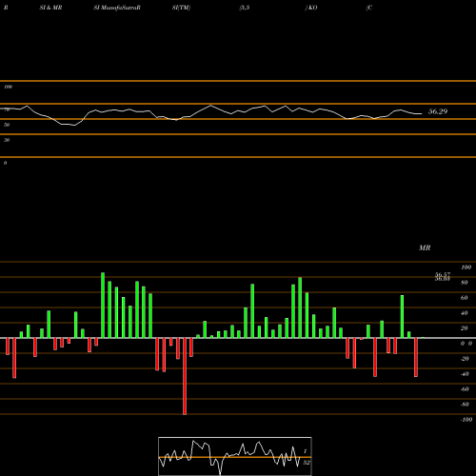Click the 56.57 value beside the bar chart
Viewport: 476px width, 476px height.
pyautogui.click(x=443, y=274)
